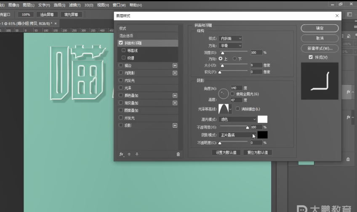Open the 样式 bevel style dropdown
This screenshot has height=212, width=357.
click(x=230, y=39)
